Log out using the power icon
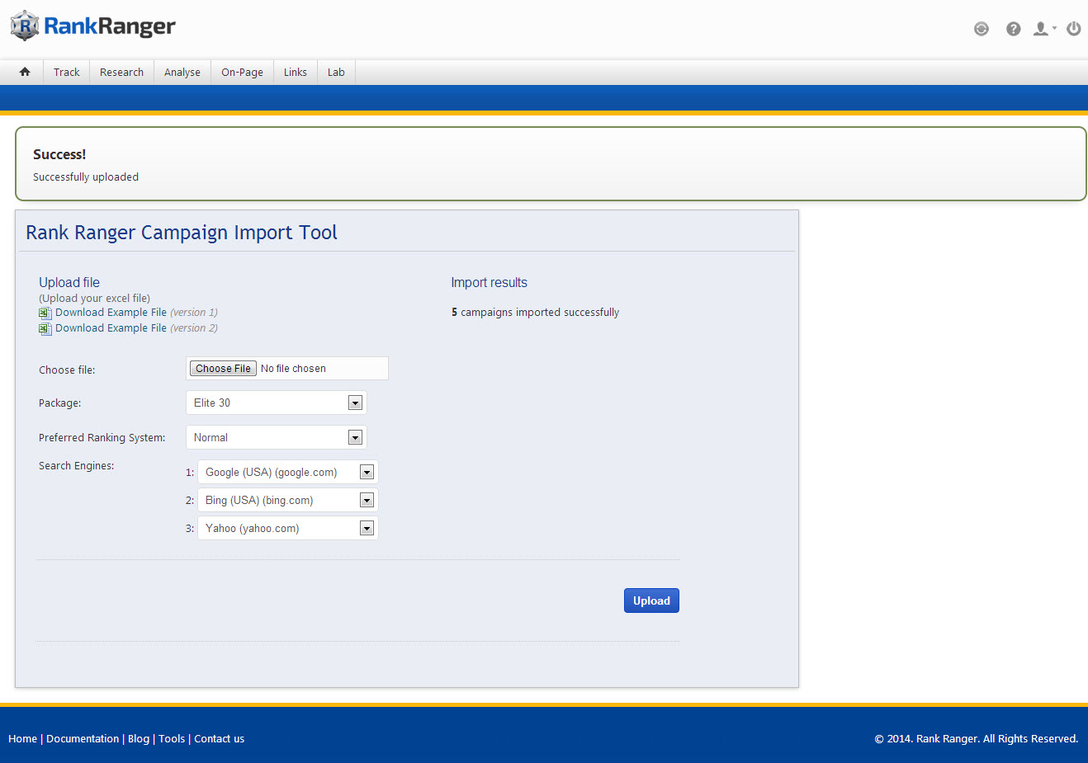Screen dimensions: 1088x763 (1073, 29)
